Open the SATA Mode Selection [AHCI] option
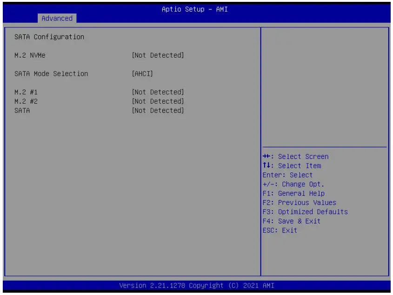Screen dimensions: 393x295 (x=142, y=73)
